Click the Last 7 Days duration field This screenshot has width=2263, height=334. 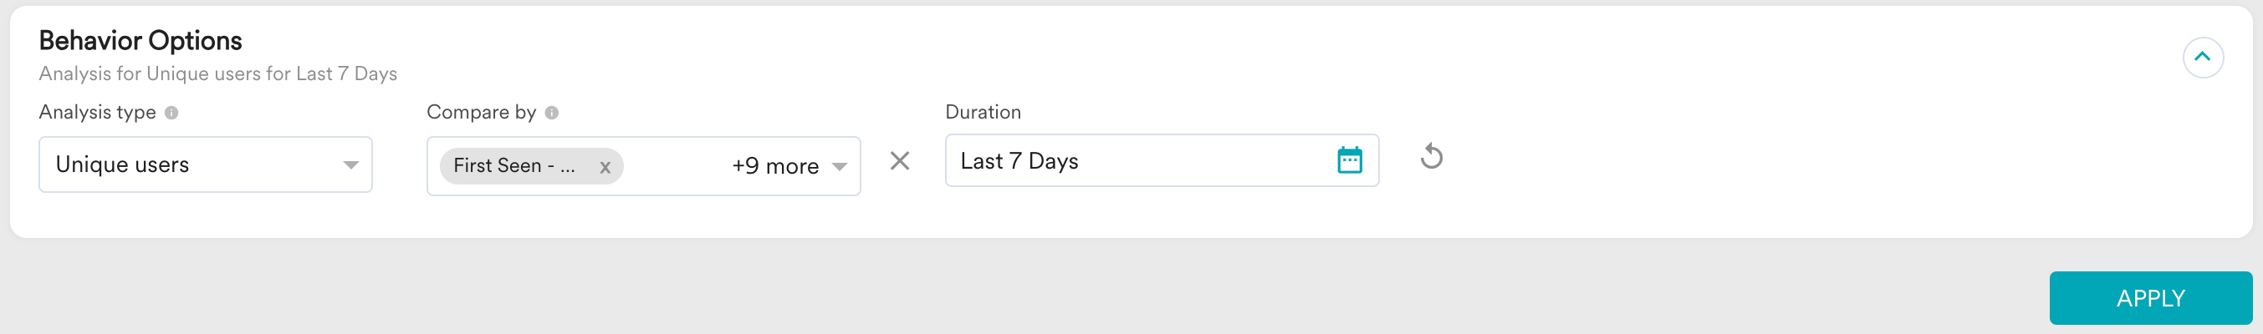[x=1142, y=161]
